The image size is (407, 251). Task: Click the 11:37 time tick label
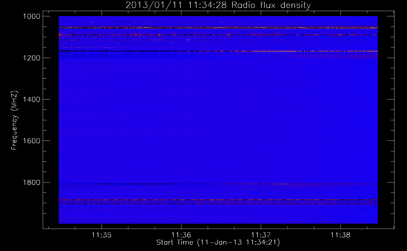click(x=261, y=235)
